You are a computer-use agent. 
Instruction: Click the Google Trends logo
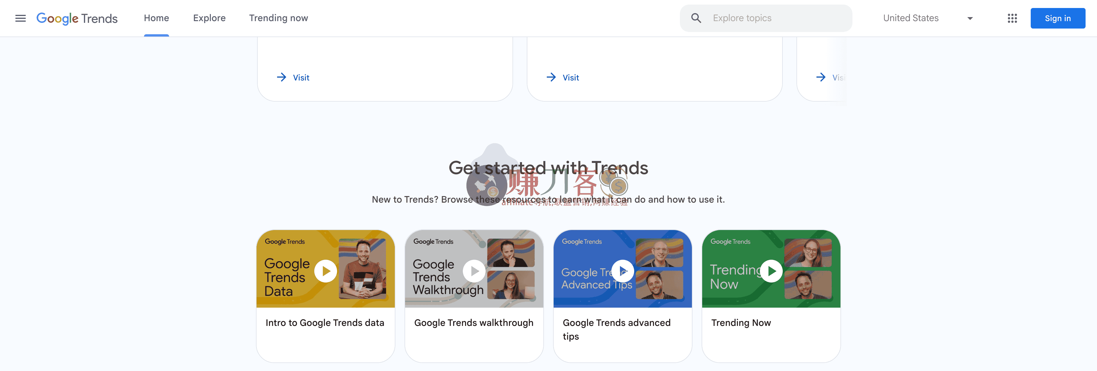[77, 18]
